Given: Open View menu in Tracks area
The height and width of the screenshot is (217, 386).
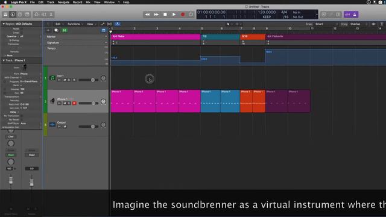Looking at the screenshot, I should pos(91,24).
